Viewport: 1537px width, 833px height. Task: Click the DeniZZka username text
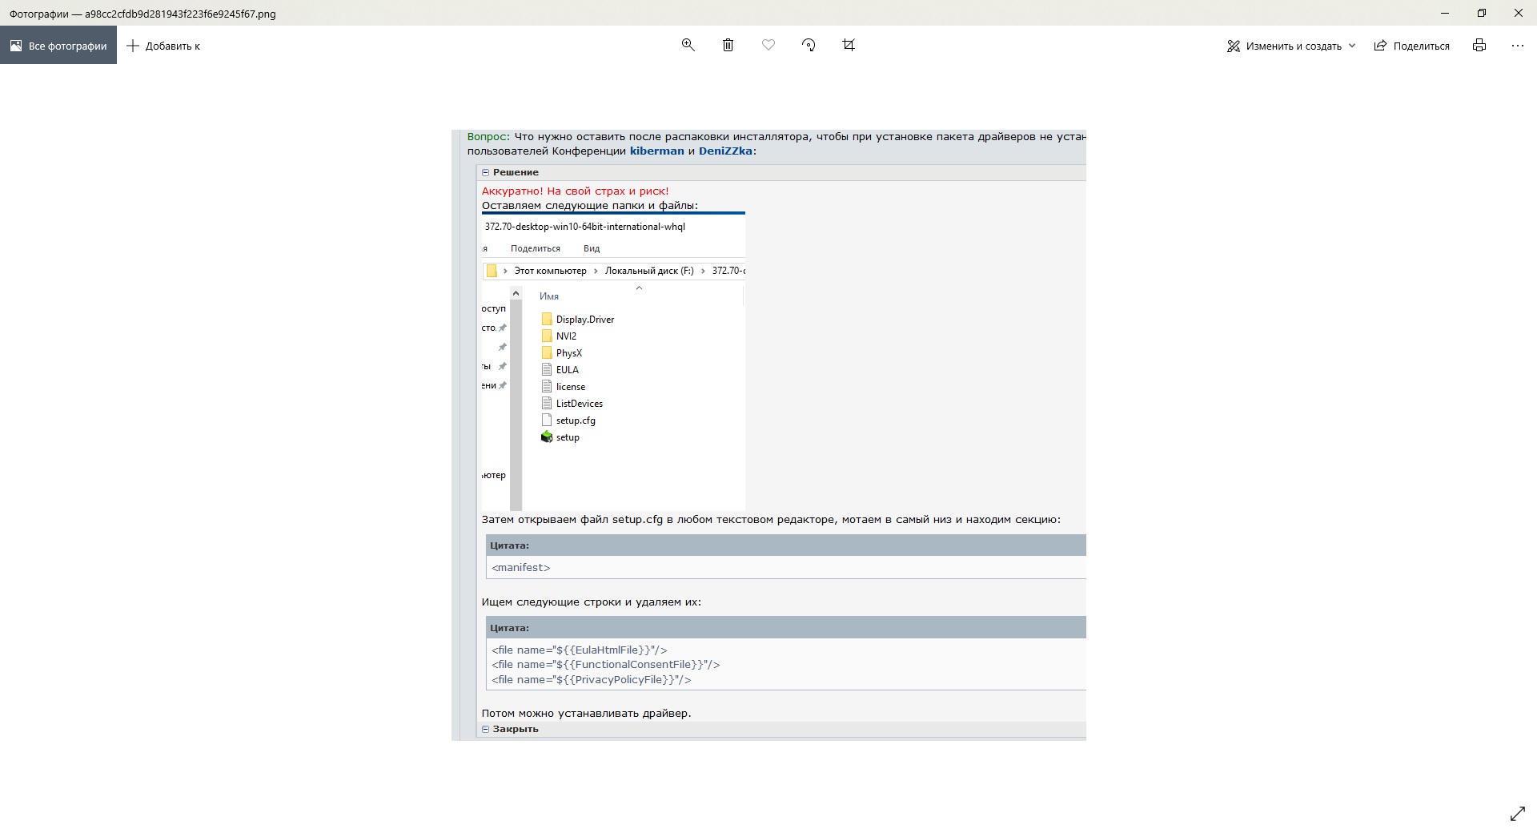(x=725, y=151)
